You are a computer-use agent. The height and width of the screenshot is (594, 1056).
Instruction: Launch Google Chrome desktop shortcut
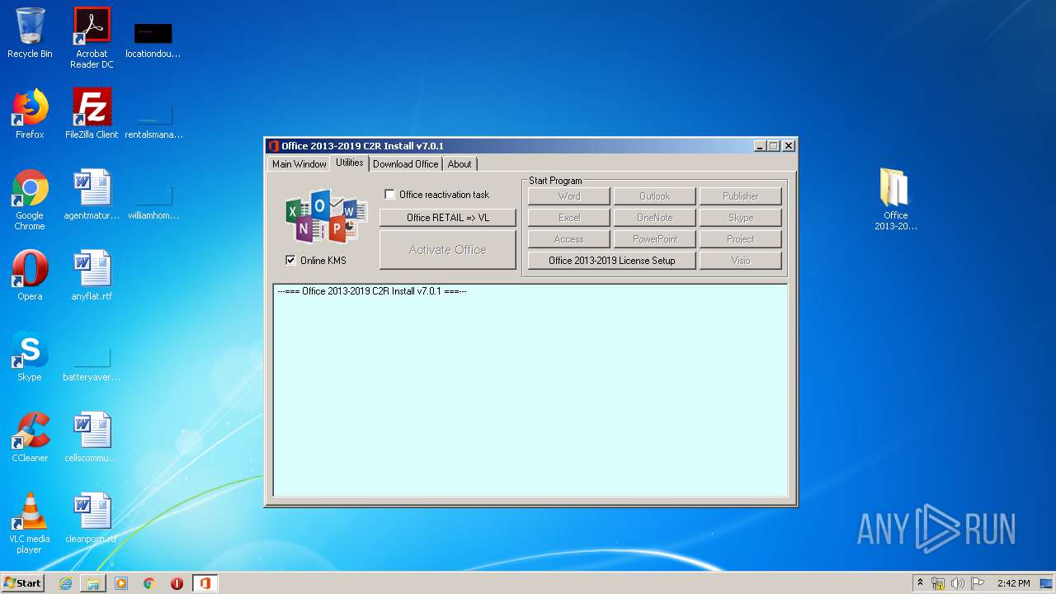coord(30,200)
